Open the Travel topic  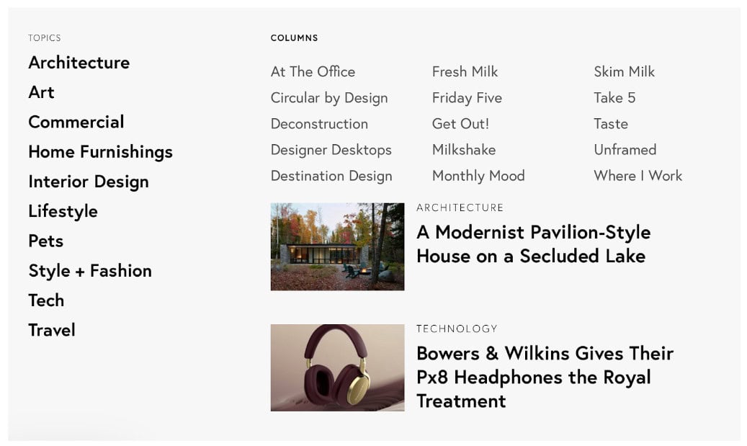coord(52,330)
